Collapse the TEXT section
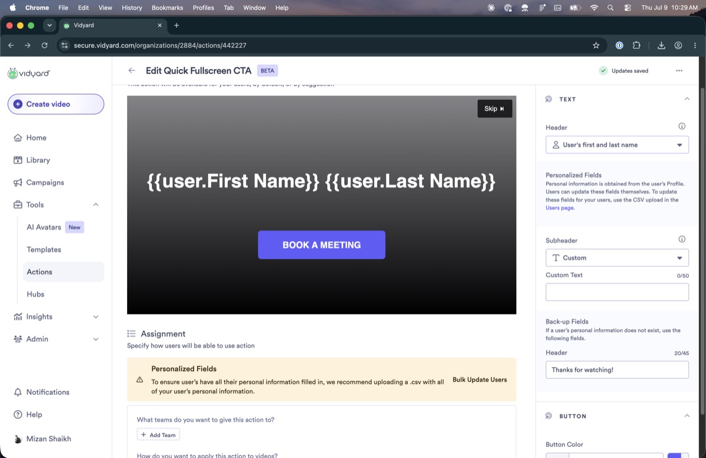This screenshot has height=458, width=706. (x=687, y=99)
